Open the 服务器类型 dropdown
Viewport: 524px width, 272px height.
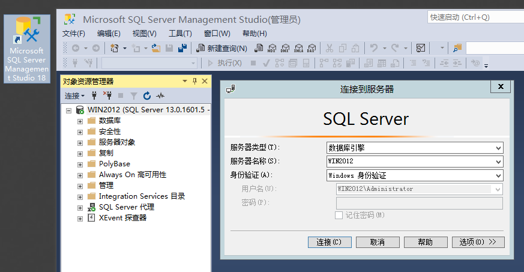tap(498, 148)
